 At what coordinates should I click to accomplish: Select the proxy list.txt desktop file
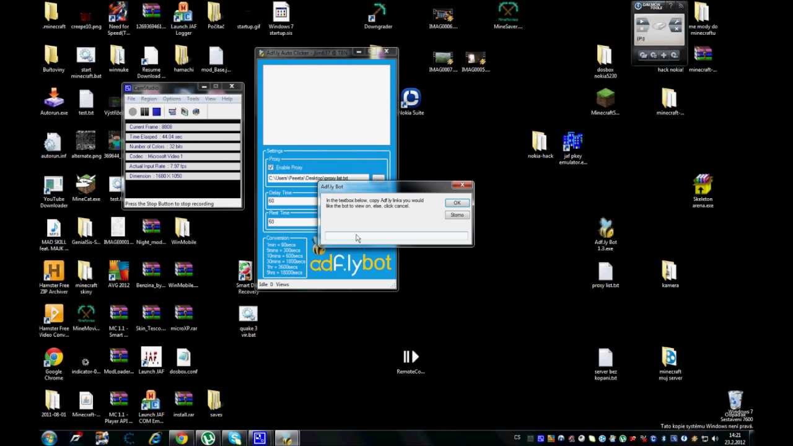[605, 275]
